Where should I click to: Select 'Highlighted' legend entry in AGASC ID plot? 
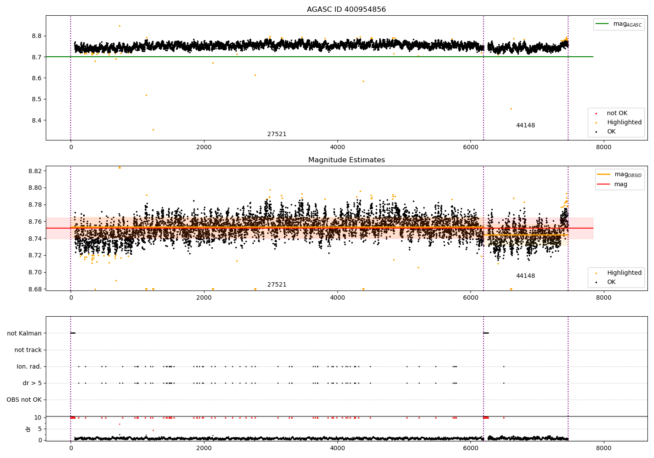coord(619,123)
